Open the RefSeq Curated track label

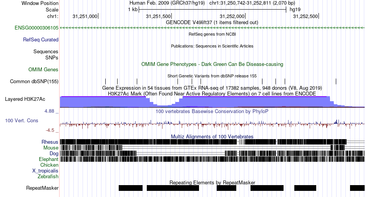(x=40, y=40)
